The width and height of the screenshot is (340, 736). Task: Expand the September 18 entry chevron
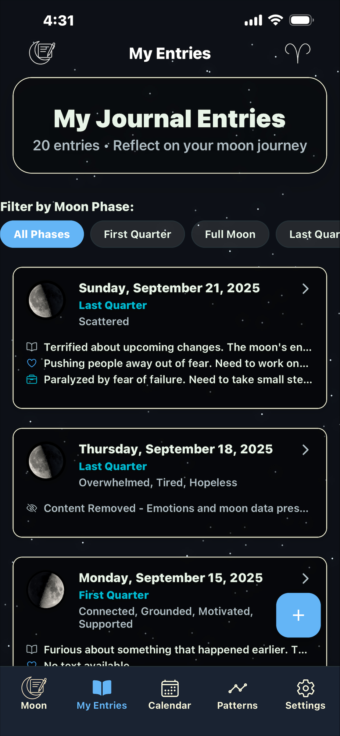point(305,450)
